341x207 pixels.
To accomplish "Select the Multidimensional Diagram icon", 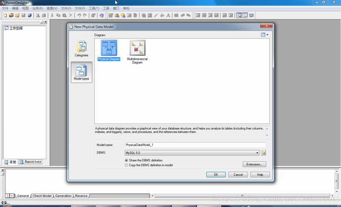I will point(137,52).
